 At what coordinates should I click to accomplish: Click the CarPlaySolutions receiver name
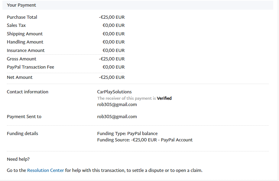(x=114, y=92)
